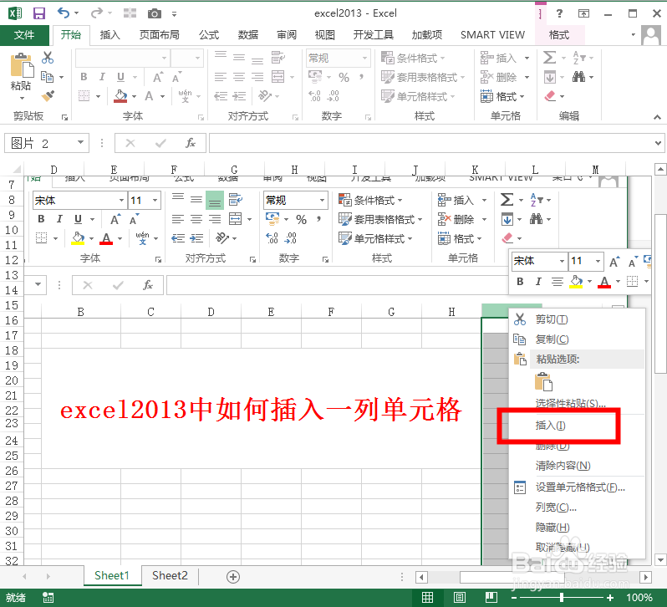Cut with the scissors icon in the main ribbon
667x607 pixels.
[x=47, y=58]
